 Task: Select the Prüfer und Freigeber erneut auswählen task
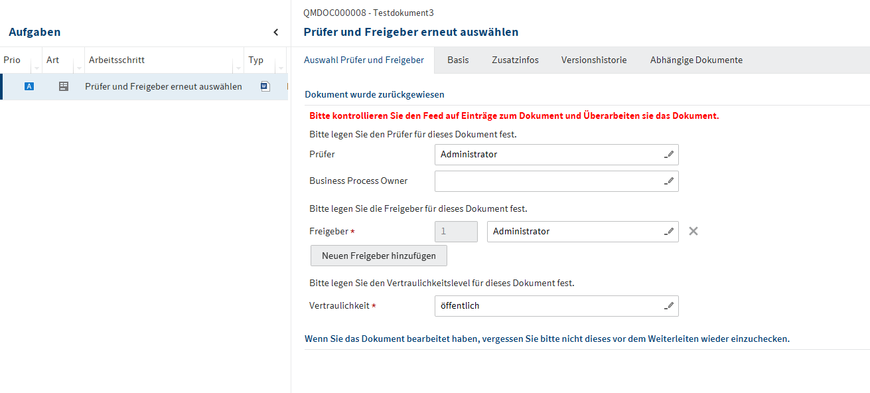pos(163,86)
